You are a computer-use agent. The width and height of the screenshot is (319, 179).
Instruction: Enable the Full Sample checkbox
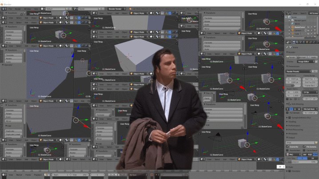[x=287, y=113]
